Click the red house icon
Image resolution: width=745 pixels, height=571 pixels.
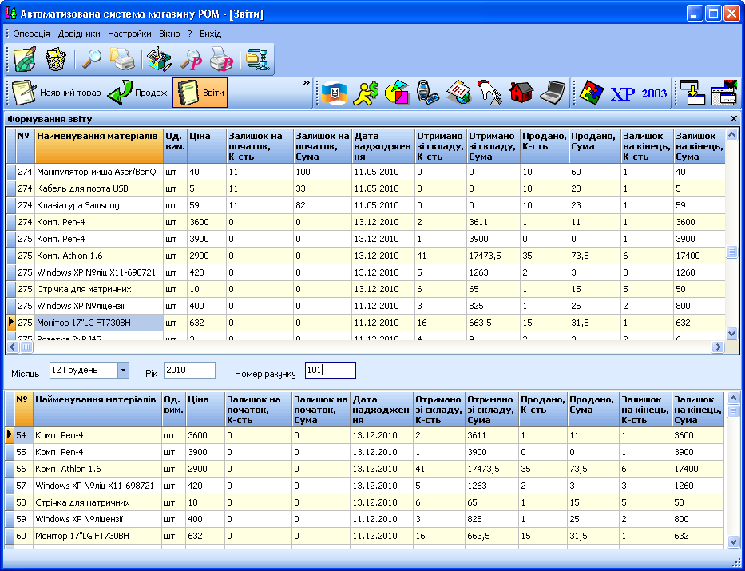(x=521, y=93)
